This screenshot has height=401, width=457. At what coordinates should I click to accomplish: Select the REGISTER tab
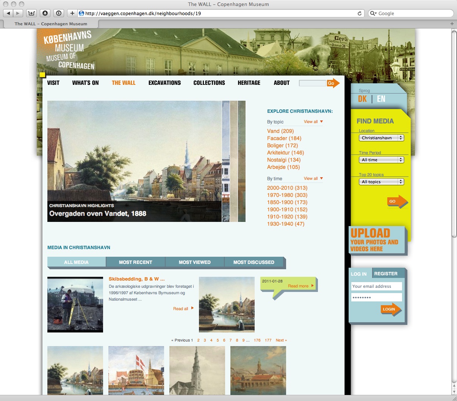(x=386, y=273)
